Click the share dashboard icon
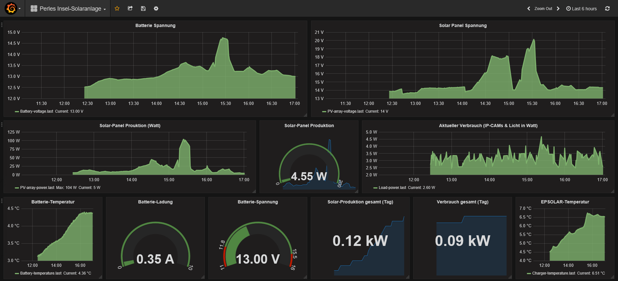 (130, 8)
